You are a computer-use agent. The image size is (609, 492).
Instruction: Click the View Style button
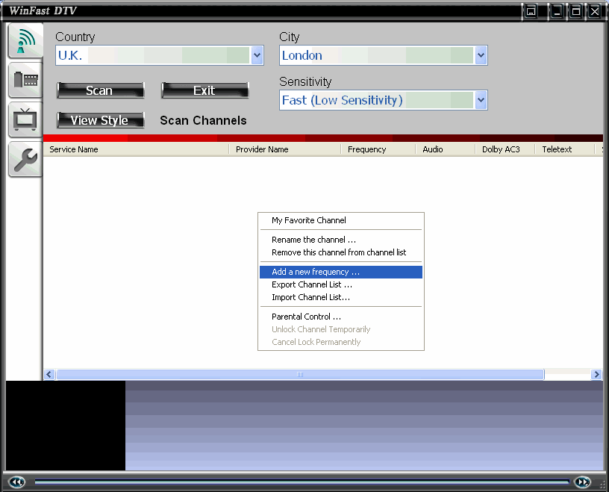(x=101, y=120)
